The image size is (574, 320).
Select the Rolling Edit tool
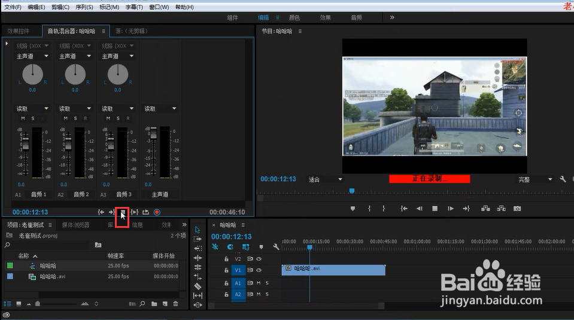pyautogui.click(x=198, y=267)
